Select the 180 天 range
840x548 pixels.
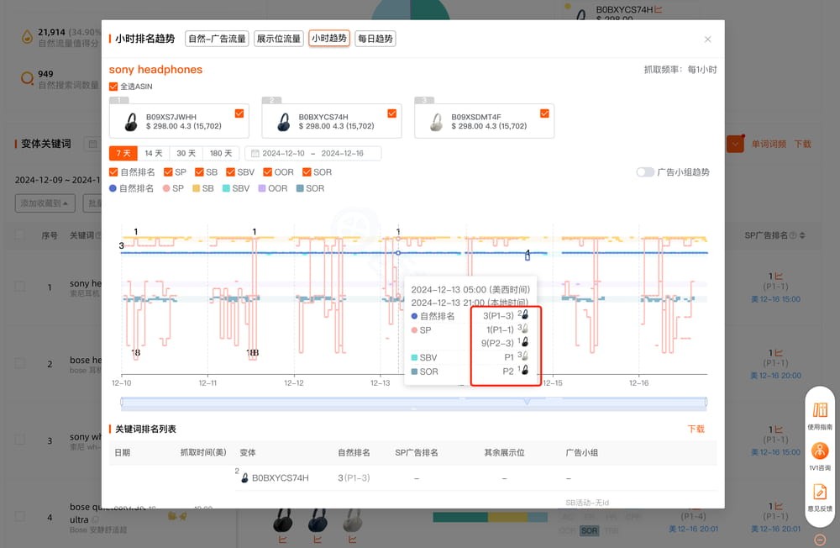pos(221,153)
